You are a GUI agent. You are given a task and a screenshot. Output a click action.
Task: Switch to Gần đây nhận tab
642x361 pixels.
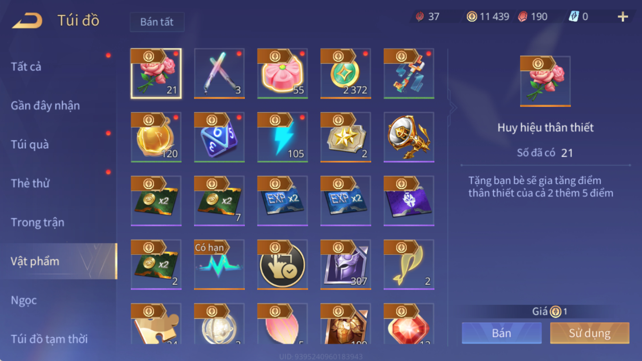(45, 105)
